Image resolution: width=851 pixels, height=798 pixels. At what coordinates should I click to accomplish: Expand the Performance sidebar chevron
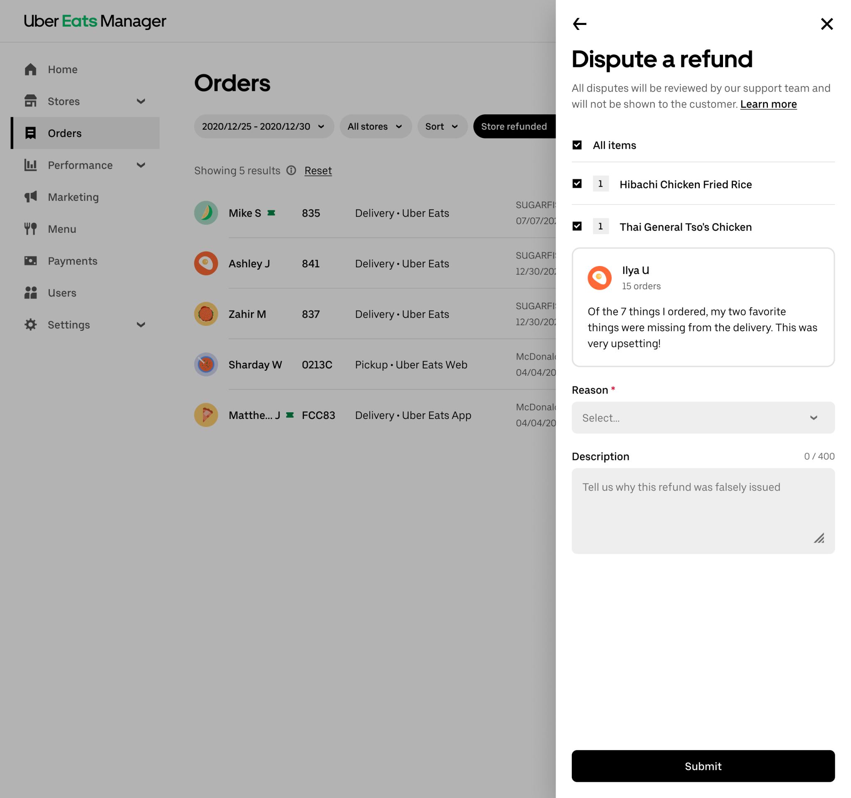[x=141, y=165]
